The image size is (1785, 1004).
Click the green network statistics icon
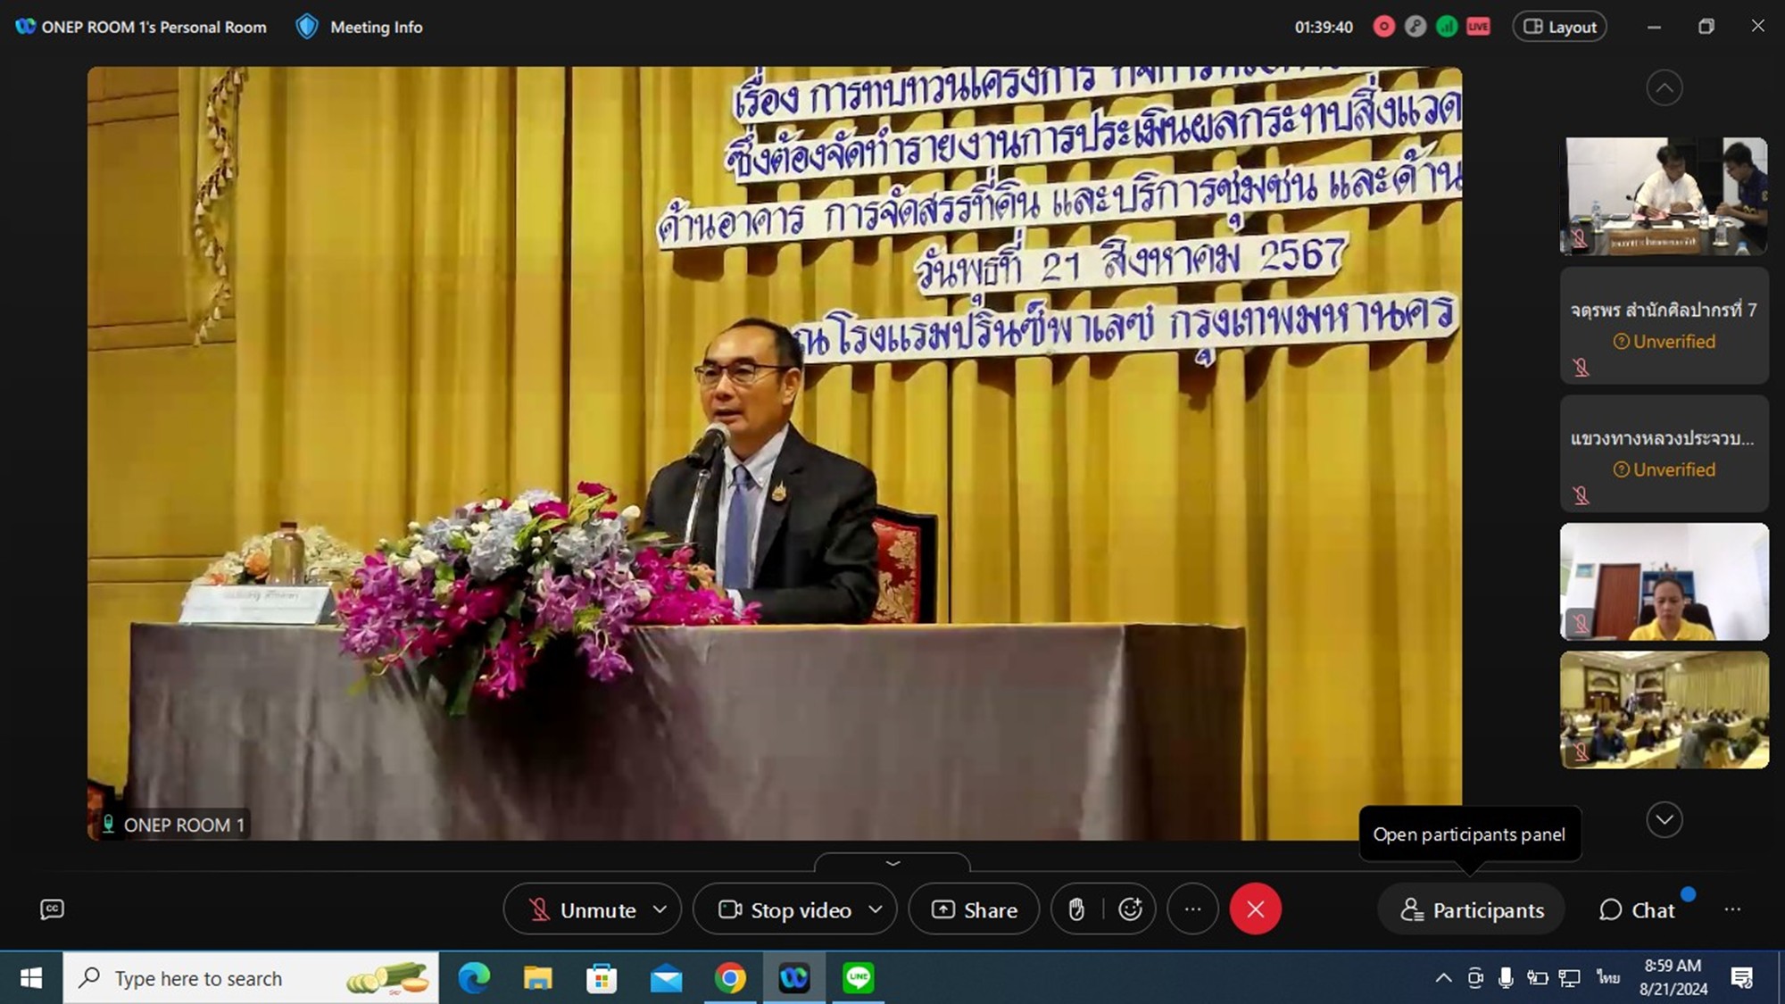(x=1447, y=27)
